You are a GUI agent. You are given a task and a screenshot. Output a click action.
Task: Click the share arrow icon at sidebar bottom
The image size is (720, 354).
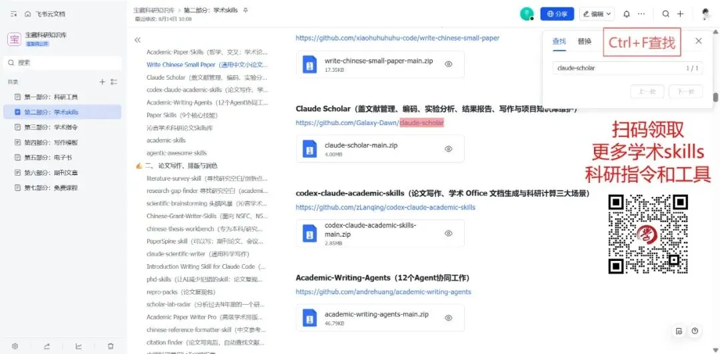tap(47, 346)
